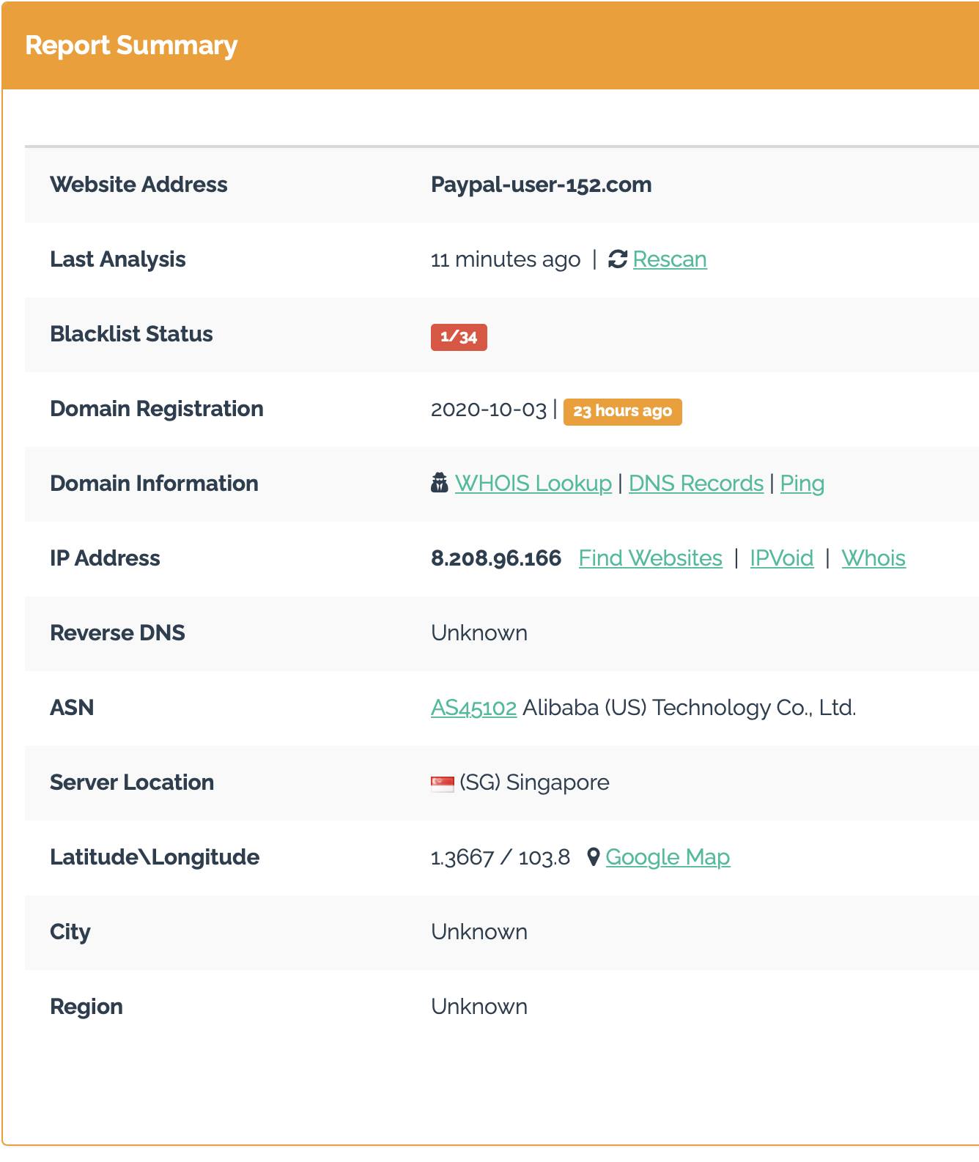This screenshot has width=979, height=1162.
Task: Click the Paypal-user-152.com website address
Action: pos(541,185)
